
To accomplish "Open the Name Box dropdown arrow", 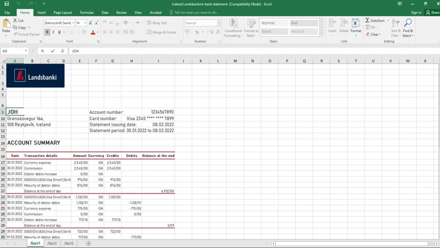I will [26, 51].
